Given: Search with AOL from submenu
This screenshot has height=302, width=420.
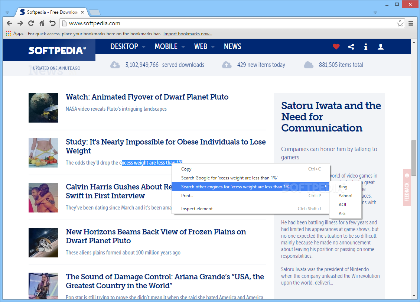Looking at the screenshot, I should [345, 204].
